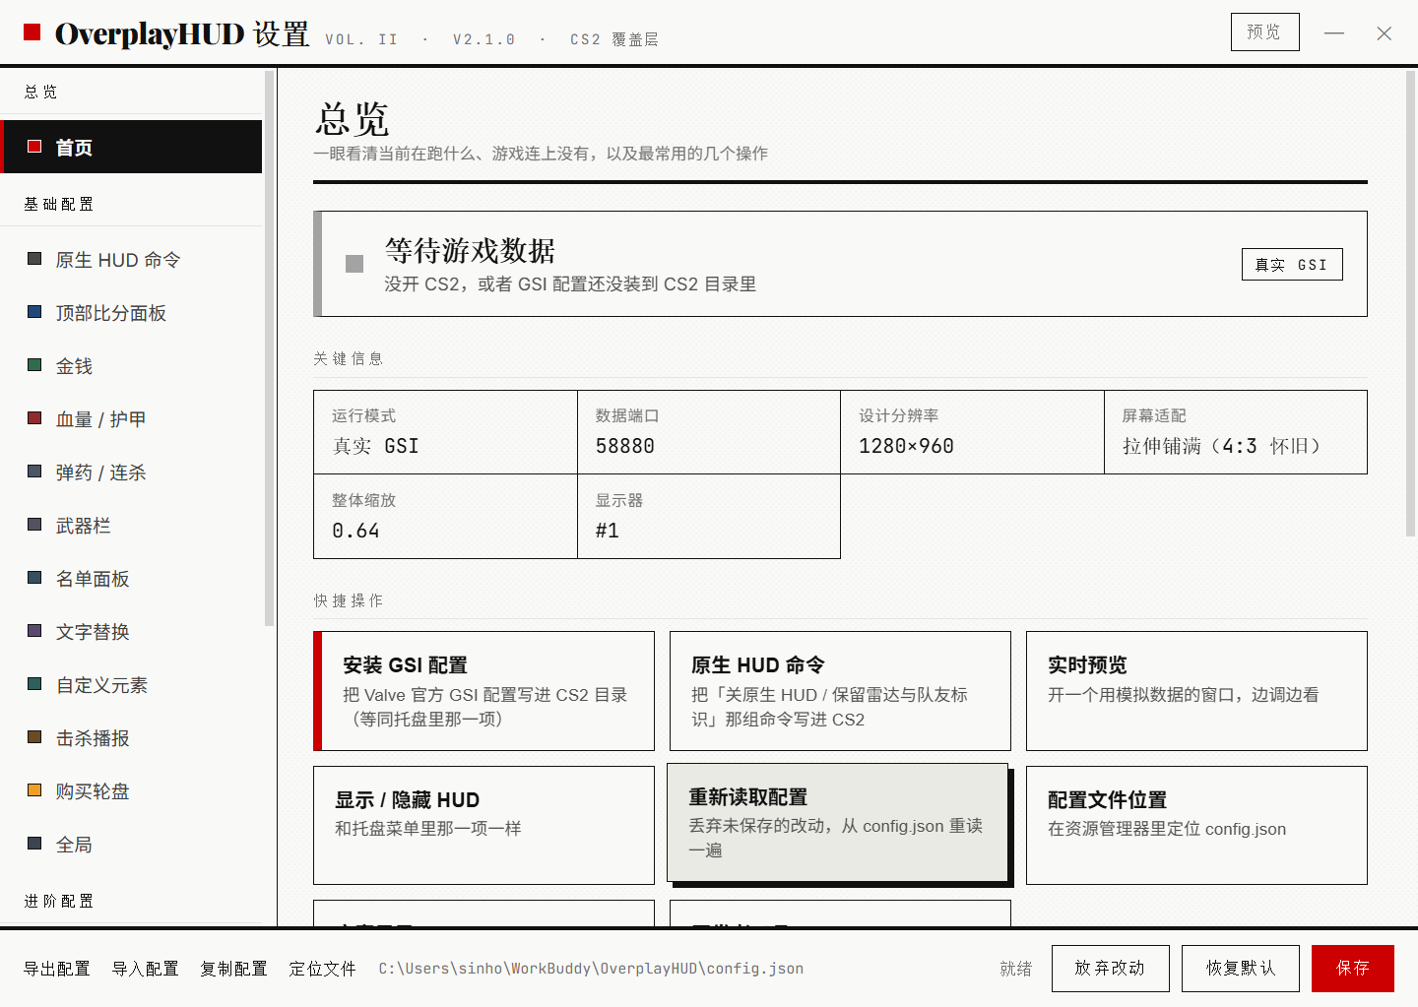Image resolution: width=1418 pixels, height=1007 pixels.
Task: Open the 实时预览 quick action card
Action: coord(1196,691)
